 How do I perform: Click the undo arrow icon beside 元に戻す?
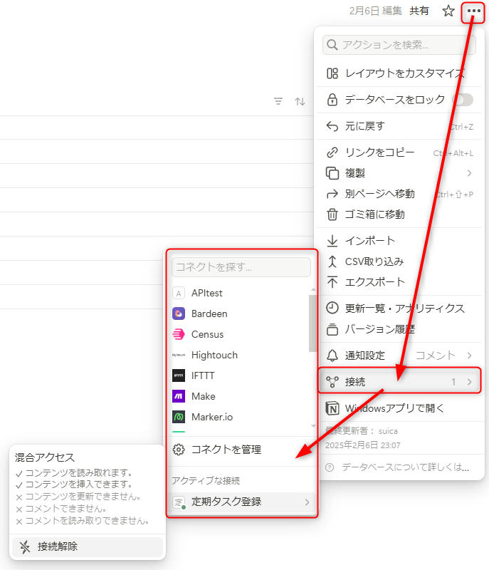tap(332, 126)
